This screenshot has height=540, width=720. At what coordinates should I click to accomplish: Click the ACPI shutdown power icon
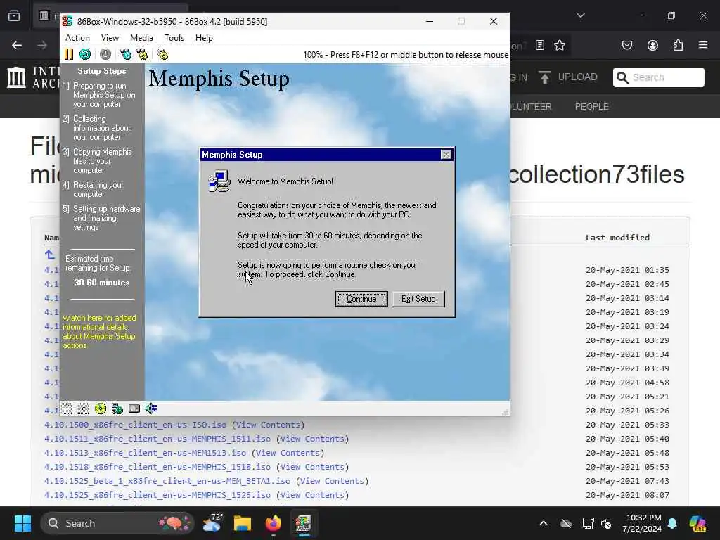point(105,54)
